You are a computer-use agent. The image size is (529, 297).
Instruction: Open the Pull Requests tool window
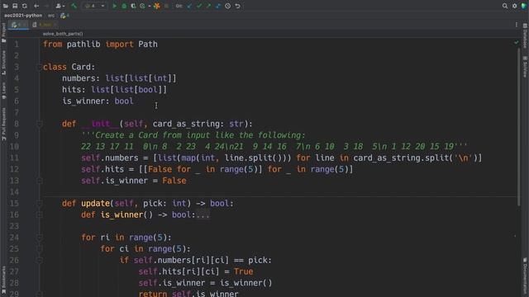point(3,124)
